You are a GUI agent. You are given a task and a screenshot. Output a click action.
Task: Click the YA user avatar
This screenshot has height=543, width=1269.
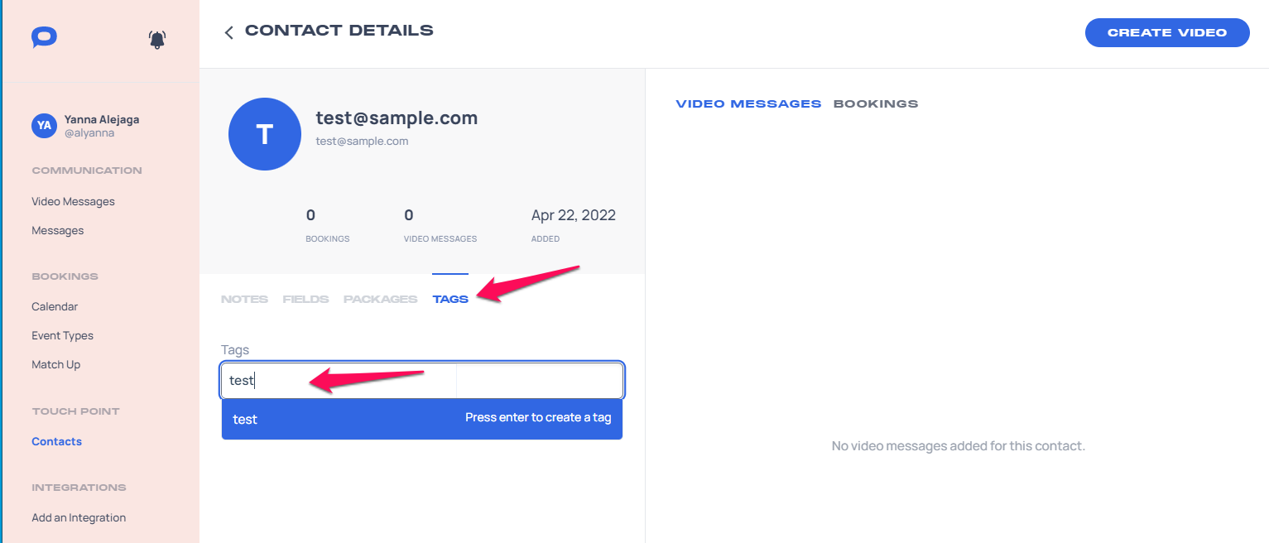[44, 126]
